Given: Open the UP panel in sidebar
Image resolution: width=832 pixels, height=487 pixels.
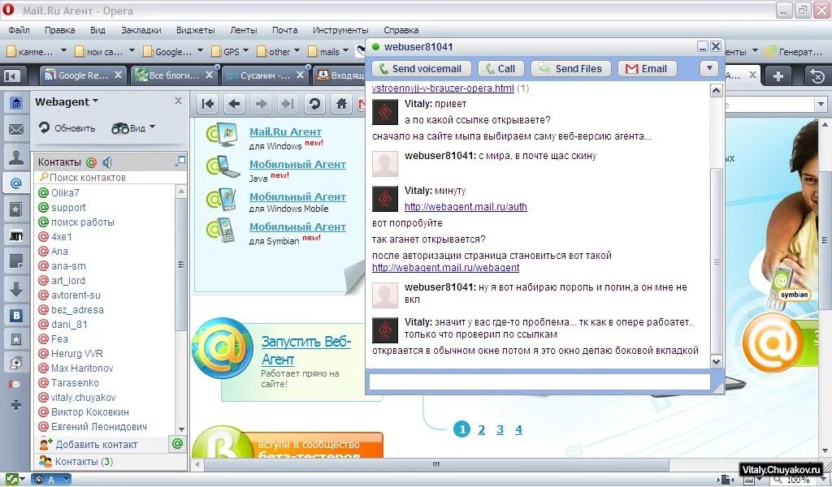Looking at the screenshot, I should point(16,103).
